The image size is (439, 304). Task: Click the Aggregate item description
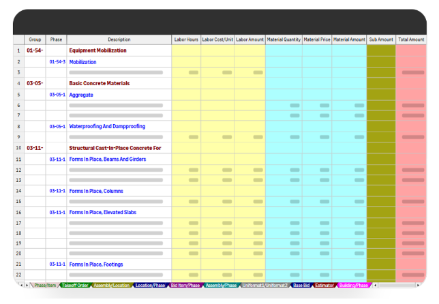(81, 95)
